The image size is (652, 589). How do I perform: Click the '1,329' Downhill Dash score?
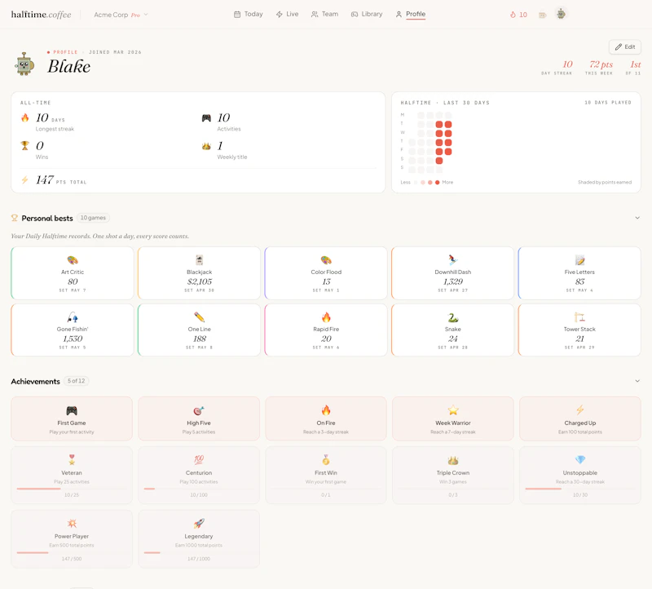pos(453,281)
